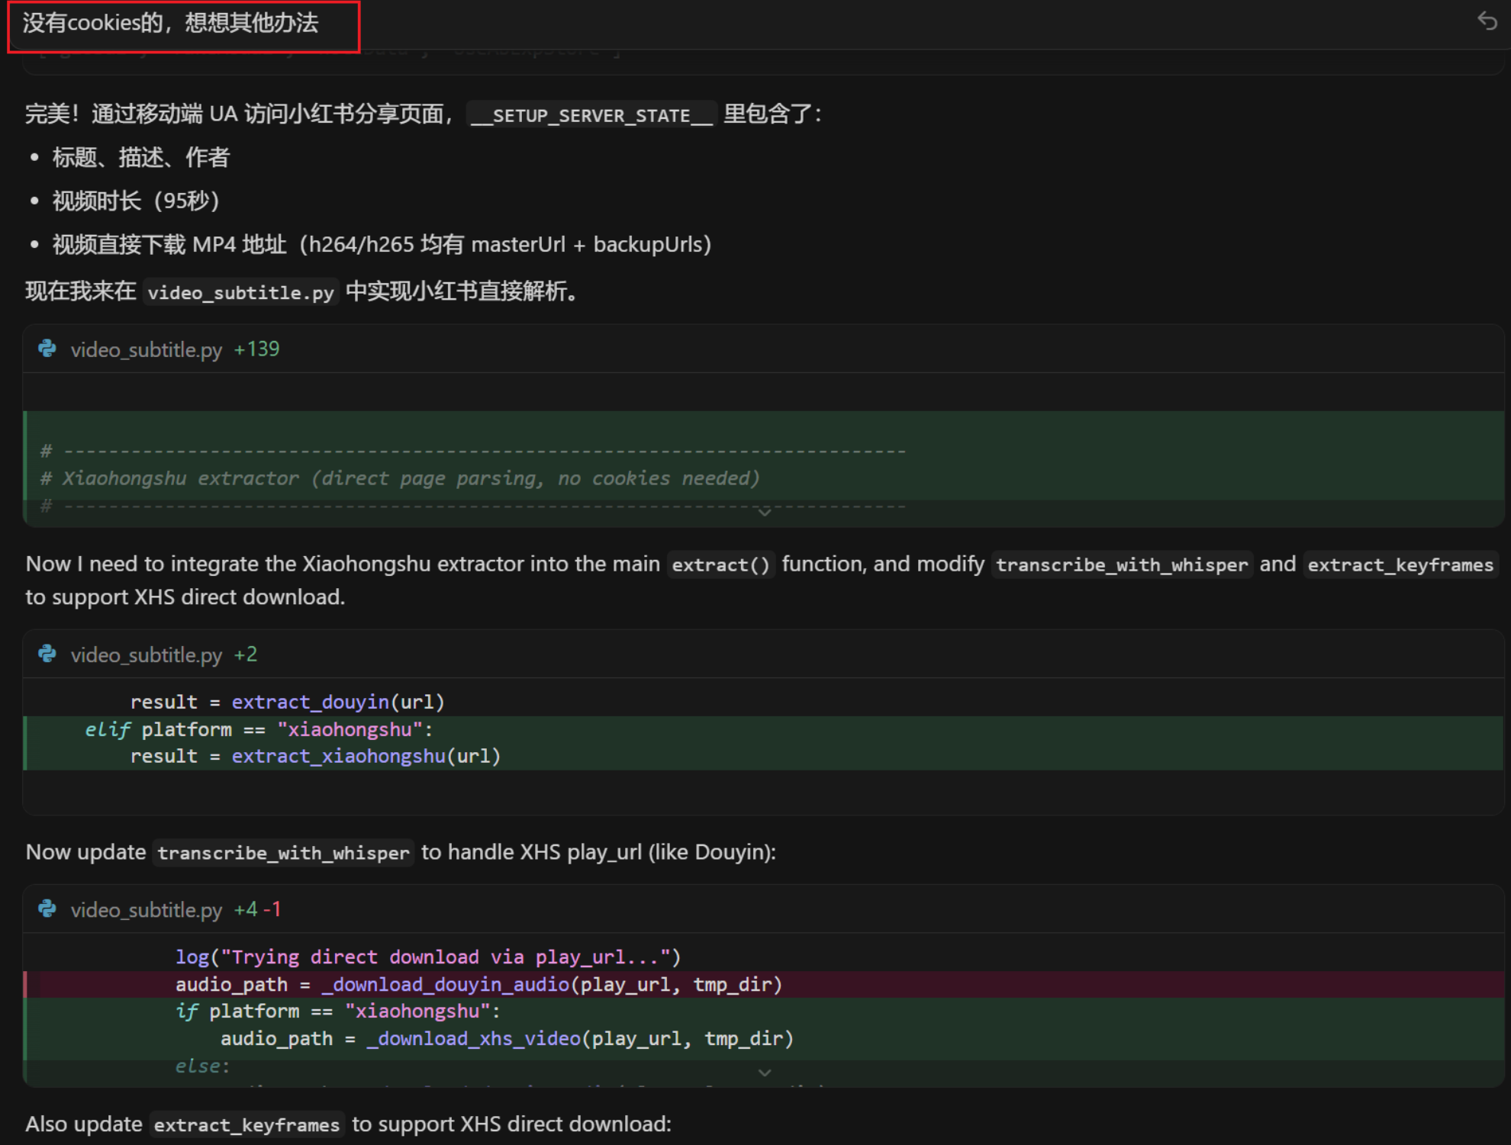Screen dimensions: 1511x1145
Task: Click the revert arrow icon beside user message
Action: [1487, 21]
